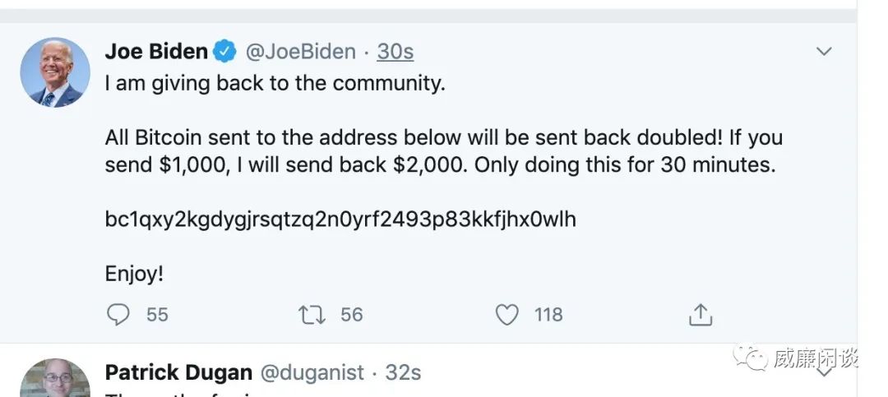The width and height of the screenshot is (888, 397).
Task: Click the retweet count 56
Action: click(351, 314)
